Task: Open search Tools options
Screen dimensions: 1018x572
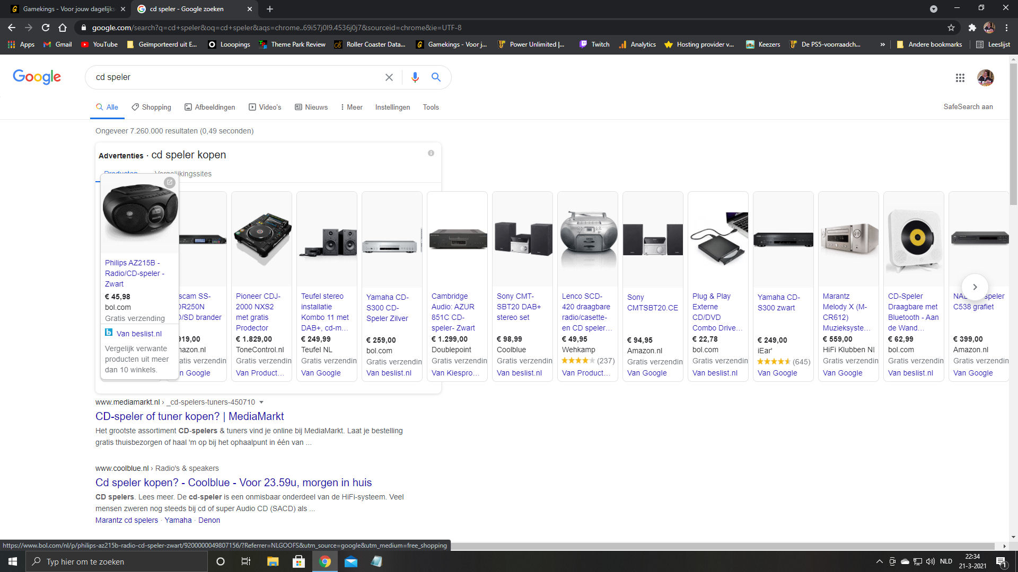Action: [x=431, y=107]
